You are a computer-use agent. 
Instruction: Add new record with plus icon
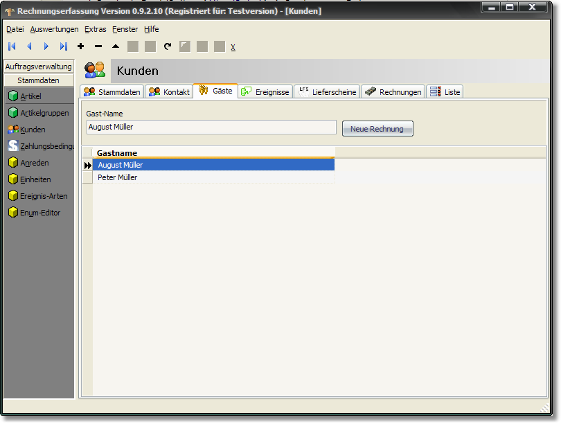(81, 46)
